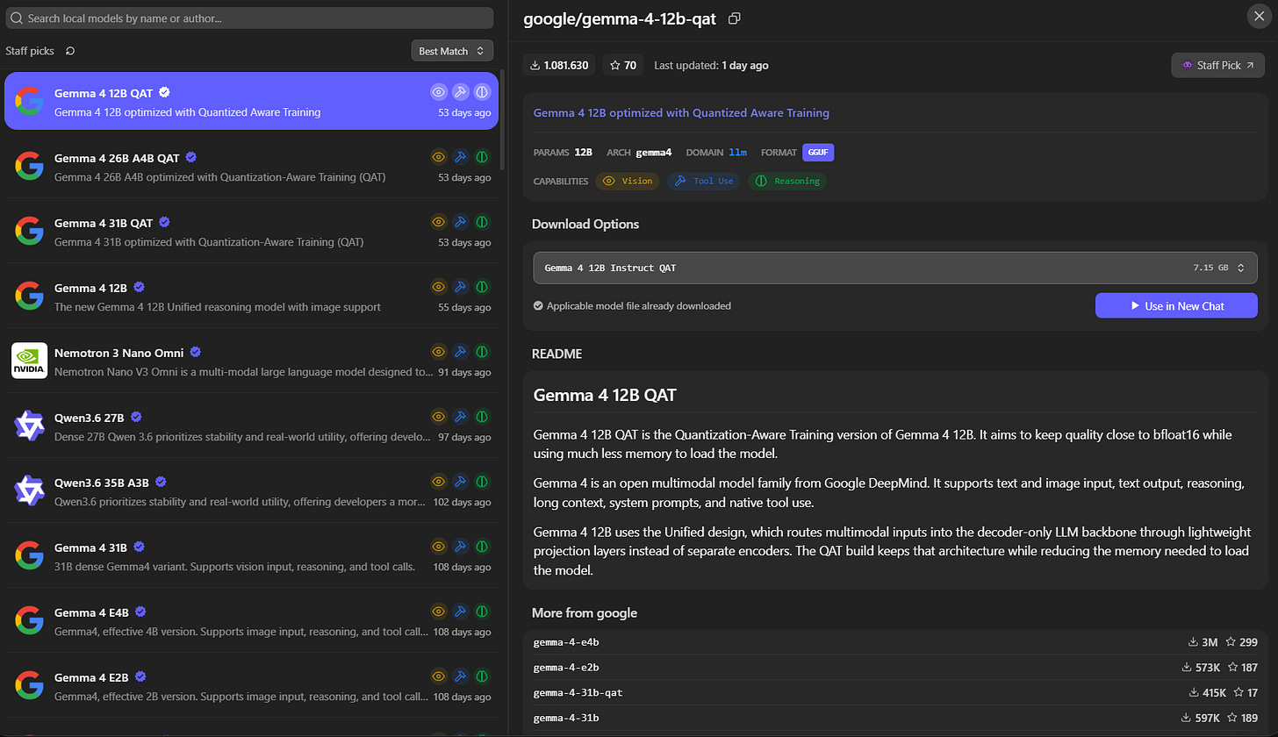
Task: Click the tool-use hammer icon on Gemma 4 31B QAT
Action: [460, 223]
